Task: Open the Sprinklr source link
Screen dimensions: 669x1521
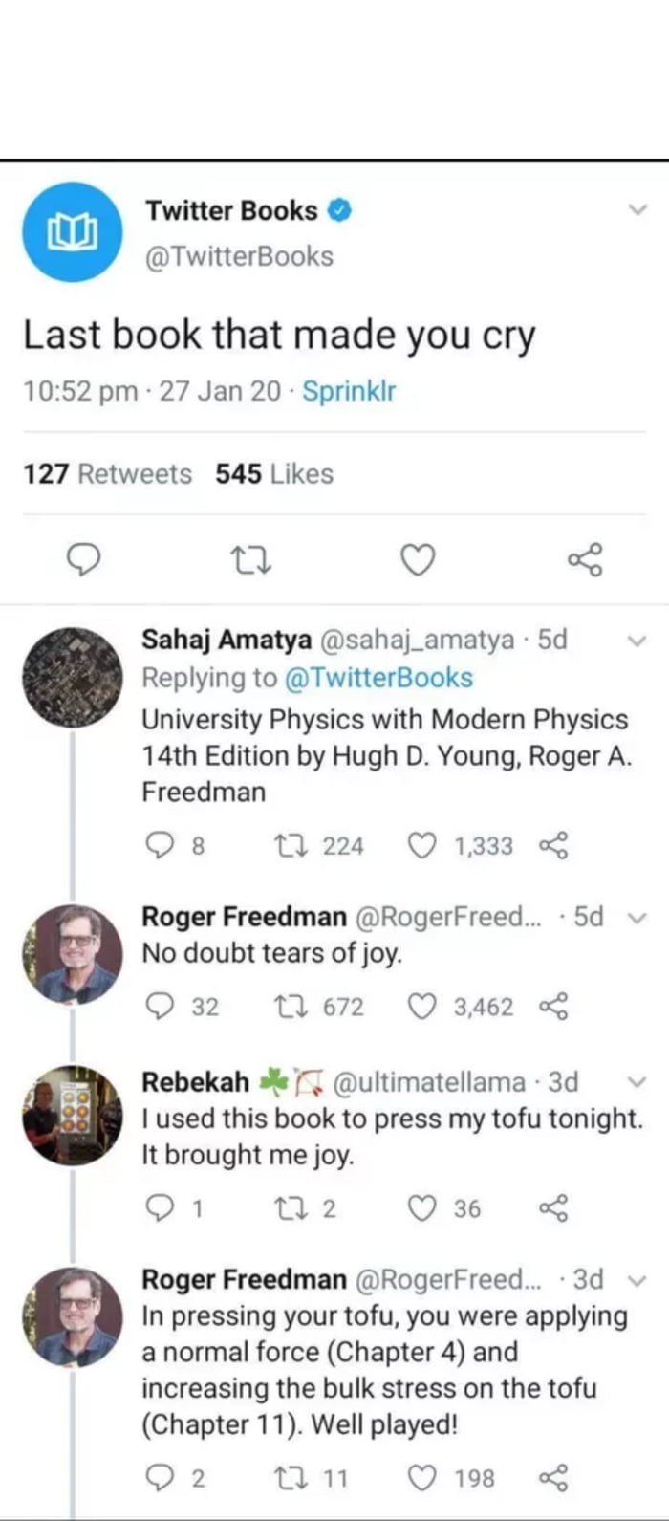Action: [348, 391]
